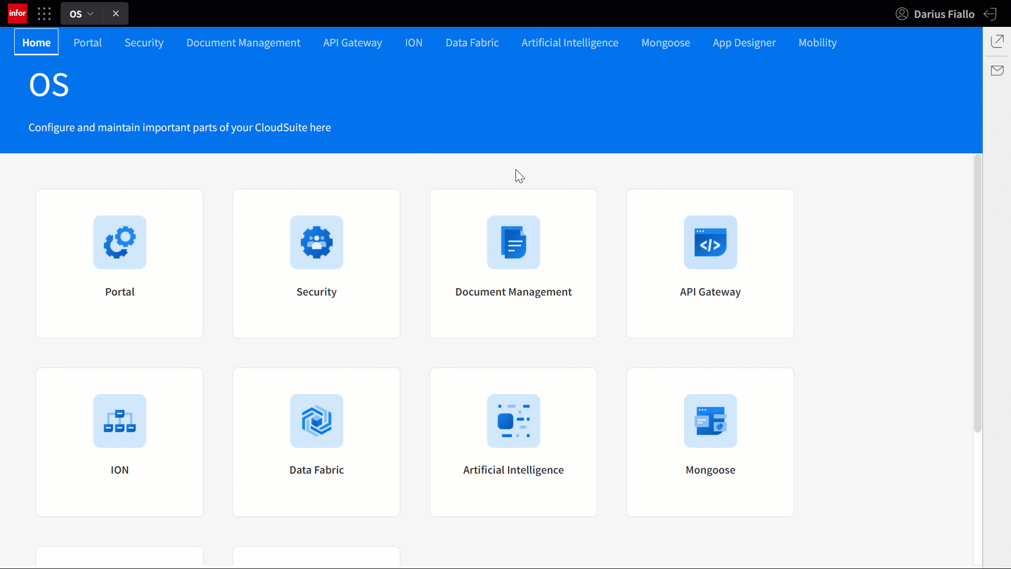Open the Portal gear icon tile

click(120, 242)
